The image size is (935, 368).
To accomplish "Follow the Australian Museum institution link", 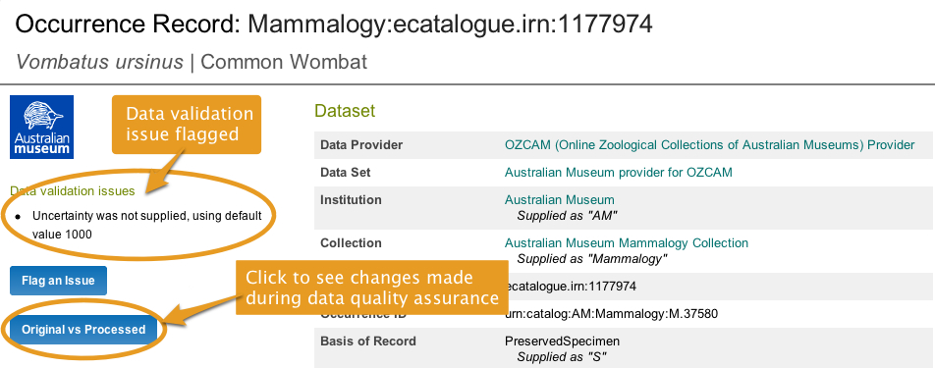I will pyautogui.click(x=560, y=199).
